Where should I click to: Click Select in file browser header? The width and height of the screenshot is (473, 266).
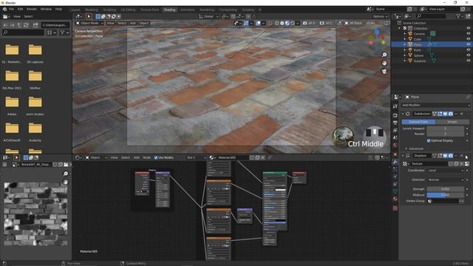click(28, 16)
